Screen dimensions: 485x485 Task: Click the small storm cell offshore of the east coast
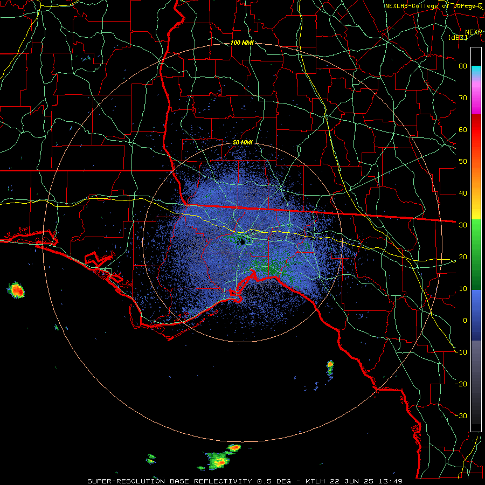pos(330,367)
